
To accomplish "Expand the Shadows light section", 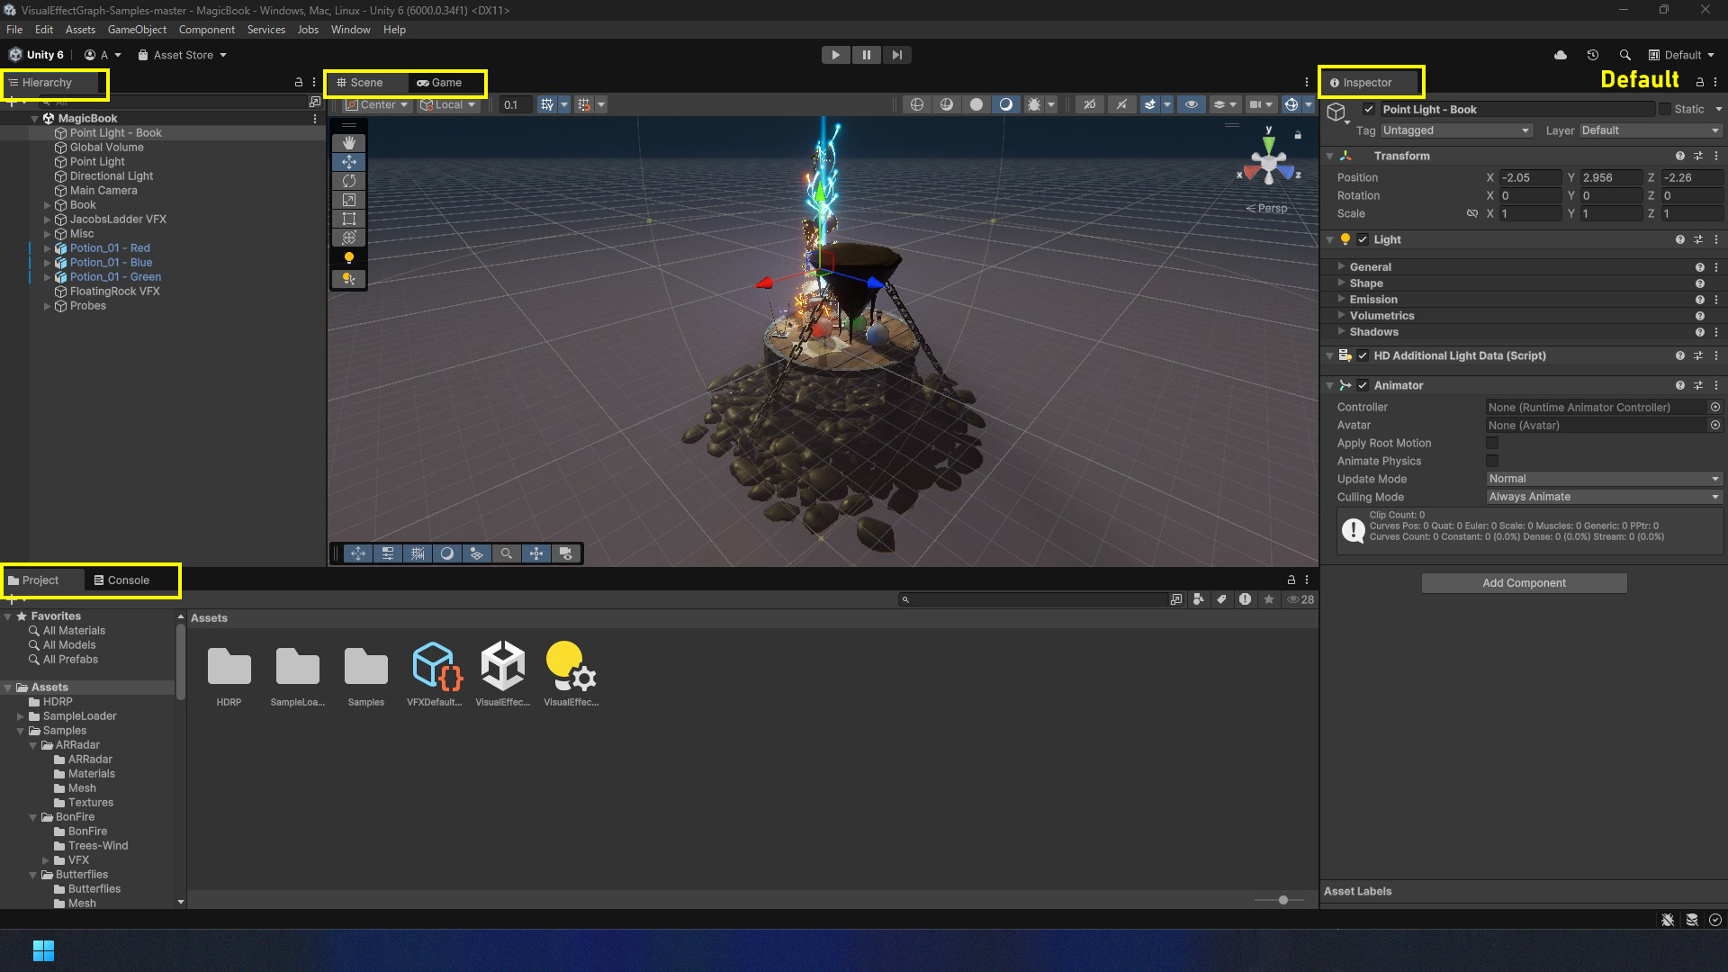I will point(1340,332).
